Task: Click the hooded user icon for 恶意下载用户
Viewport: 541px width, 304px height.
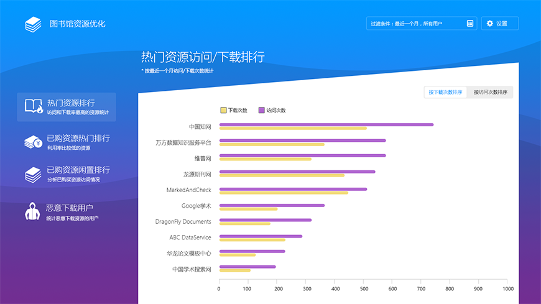Action: pos(32,211)
